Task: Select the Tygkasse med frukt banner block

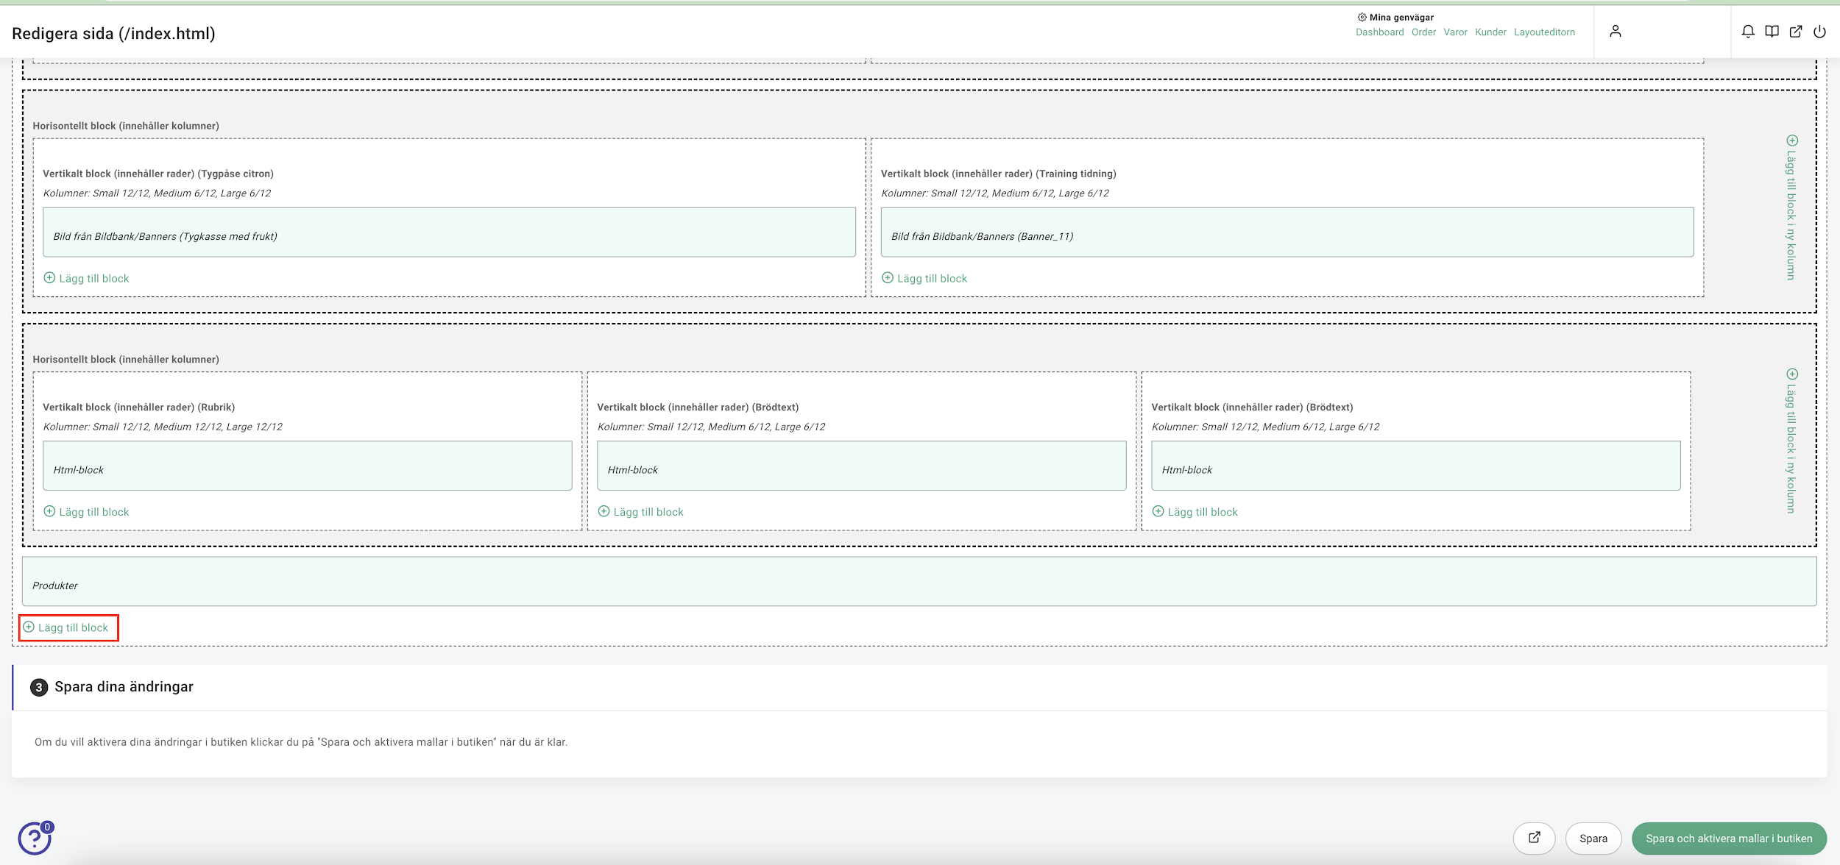Action: point(449,232)
